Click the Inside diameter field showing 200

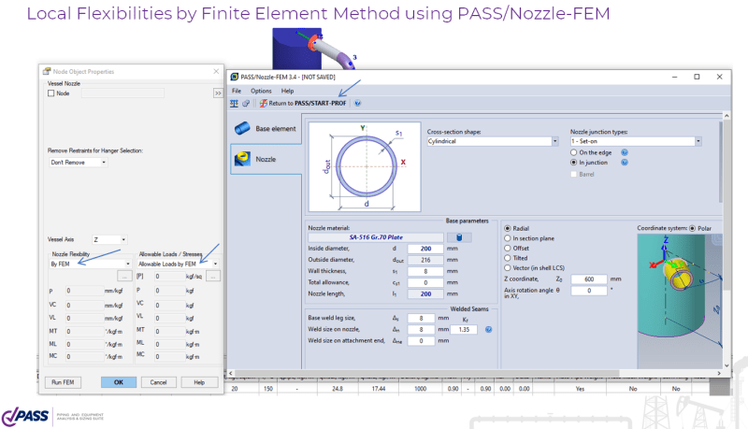(x=425, y=249)
